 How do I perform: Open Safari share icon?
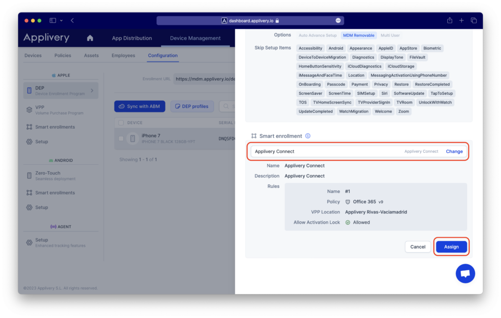click(450, 21)
